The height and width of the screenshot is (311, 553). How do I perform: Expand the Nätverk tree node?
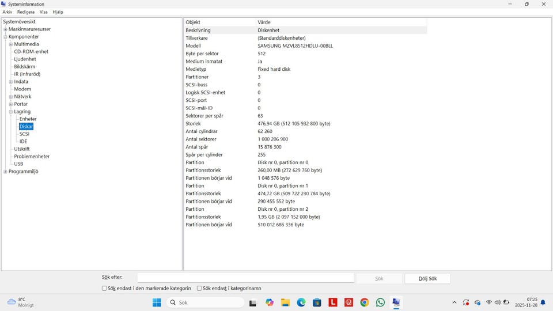(11, 97)
